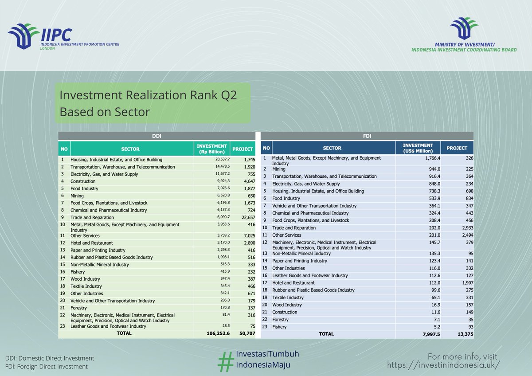Select 'Hotel and Restaurant' in DDI table

92,243
